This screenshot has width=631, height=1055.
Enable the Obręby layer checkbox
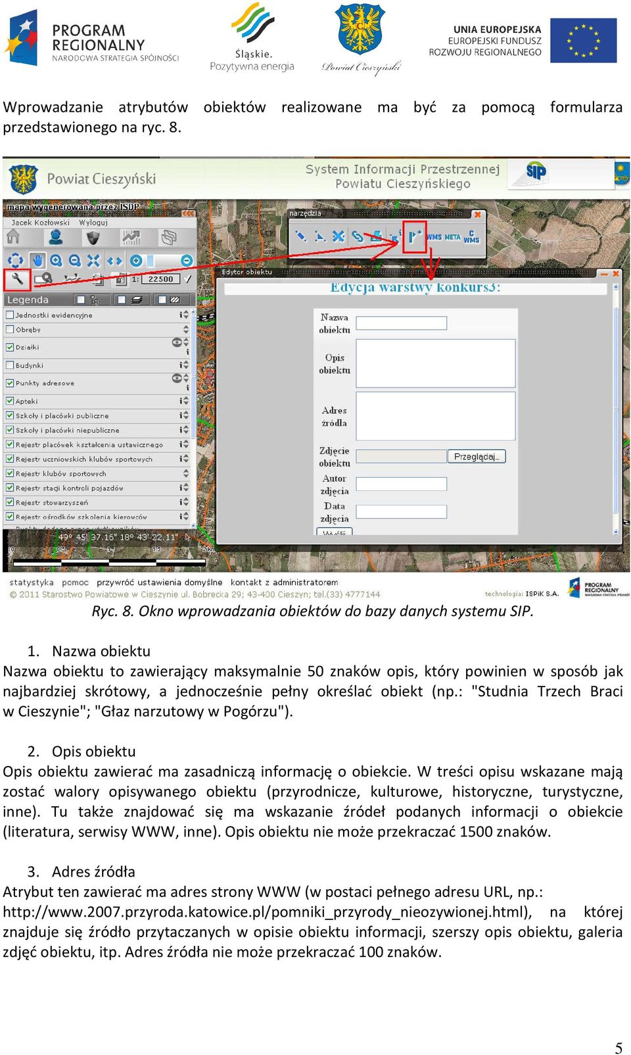tap(10, 329)
